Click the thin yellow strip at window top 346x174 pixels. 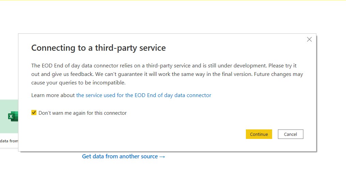point(173,0)
